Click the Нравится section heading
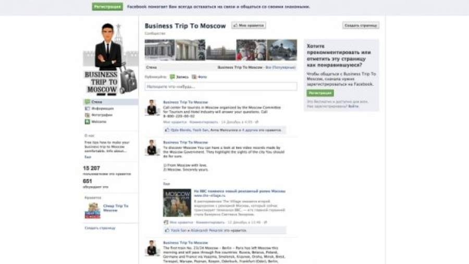This screenshot has height=264, width=469. (x=93, y=198)
